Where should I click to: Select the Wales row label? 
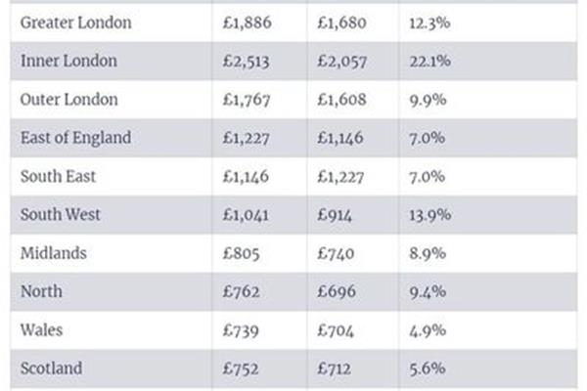click(41, 330)
